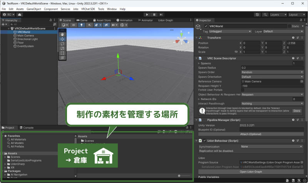Lock the Inspector panel
The height and width of the screenshot is (183, 308).
301,20
